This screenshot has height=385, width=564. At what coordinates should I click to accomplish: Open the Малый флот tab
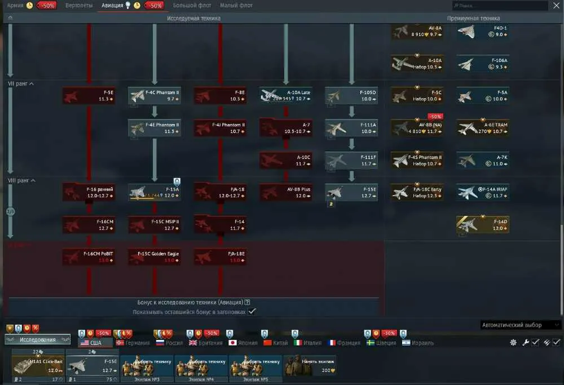point(236,6)
